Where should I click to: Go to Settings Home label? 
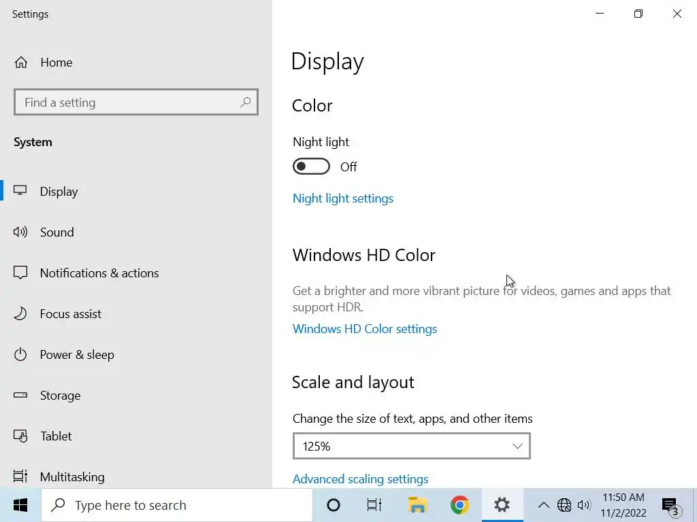(x=56, y=62)
